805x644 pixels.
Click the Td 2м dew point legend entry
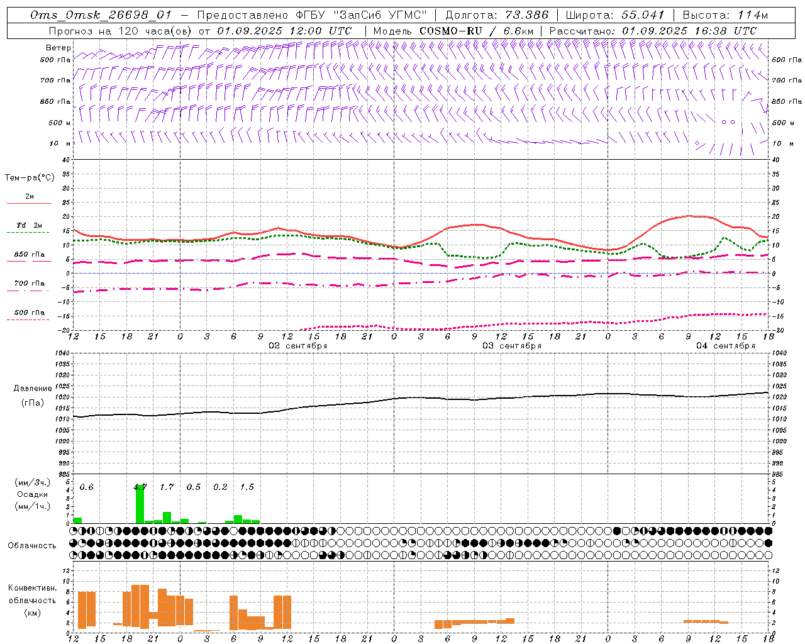(x=29, y=225)
